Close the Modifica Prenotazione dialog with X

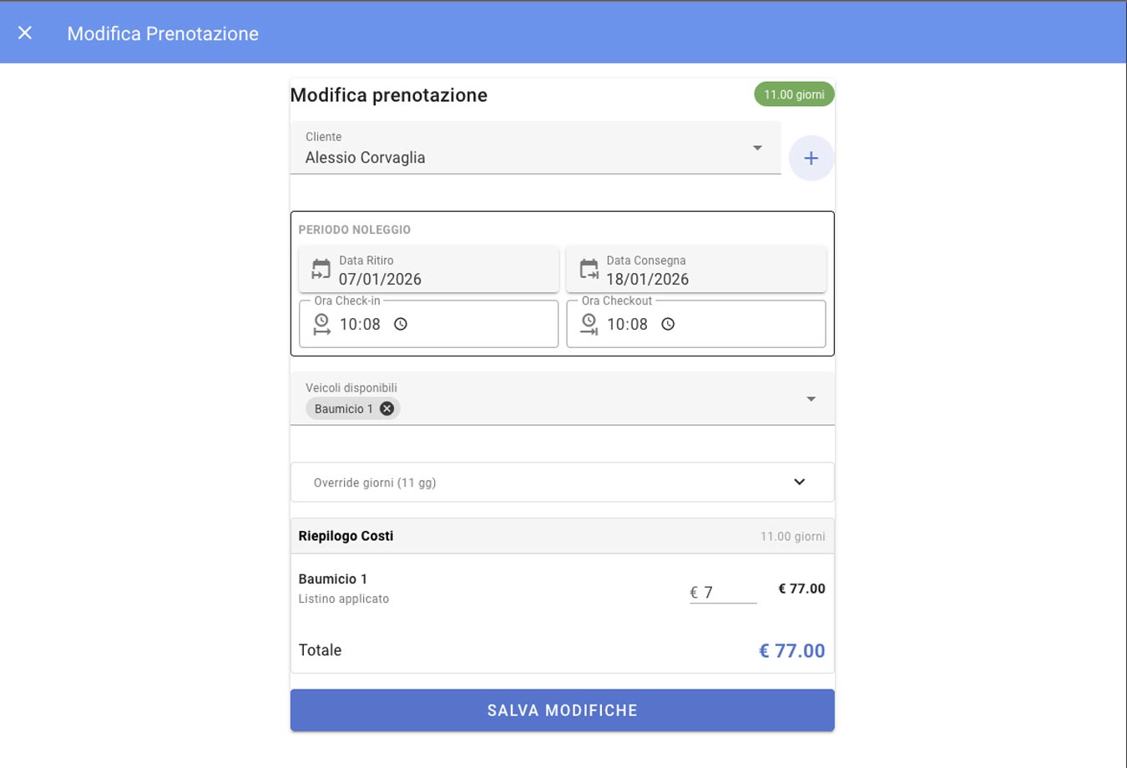pyautogui.click(x=25, y=33)
